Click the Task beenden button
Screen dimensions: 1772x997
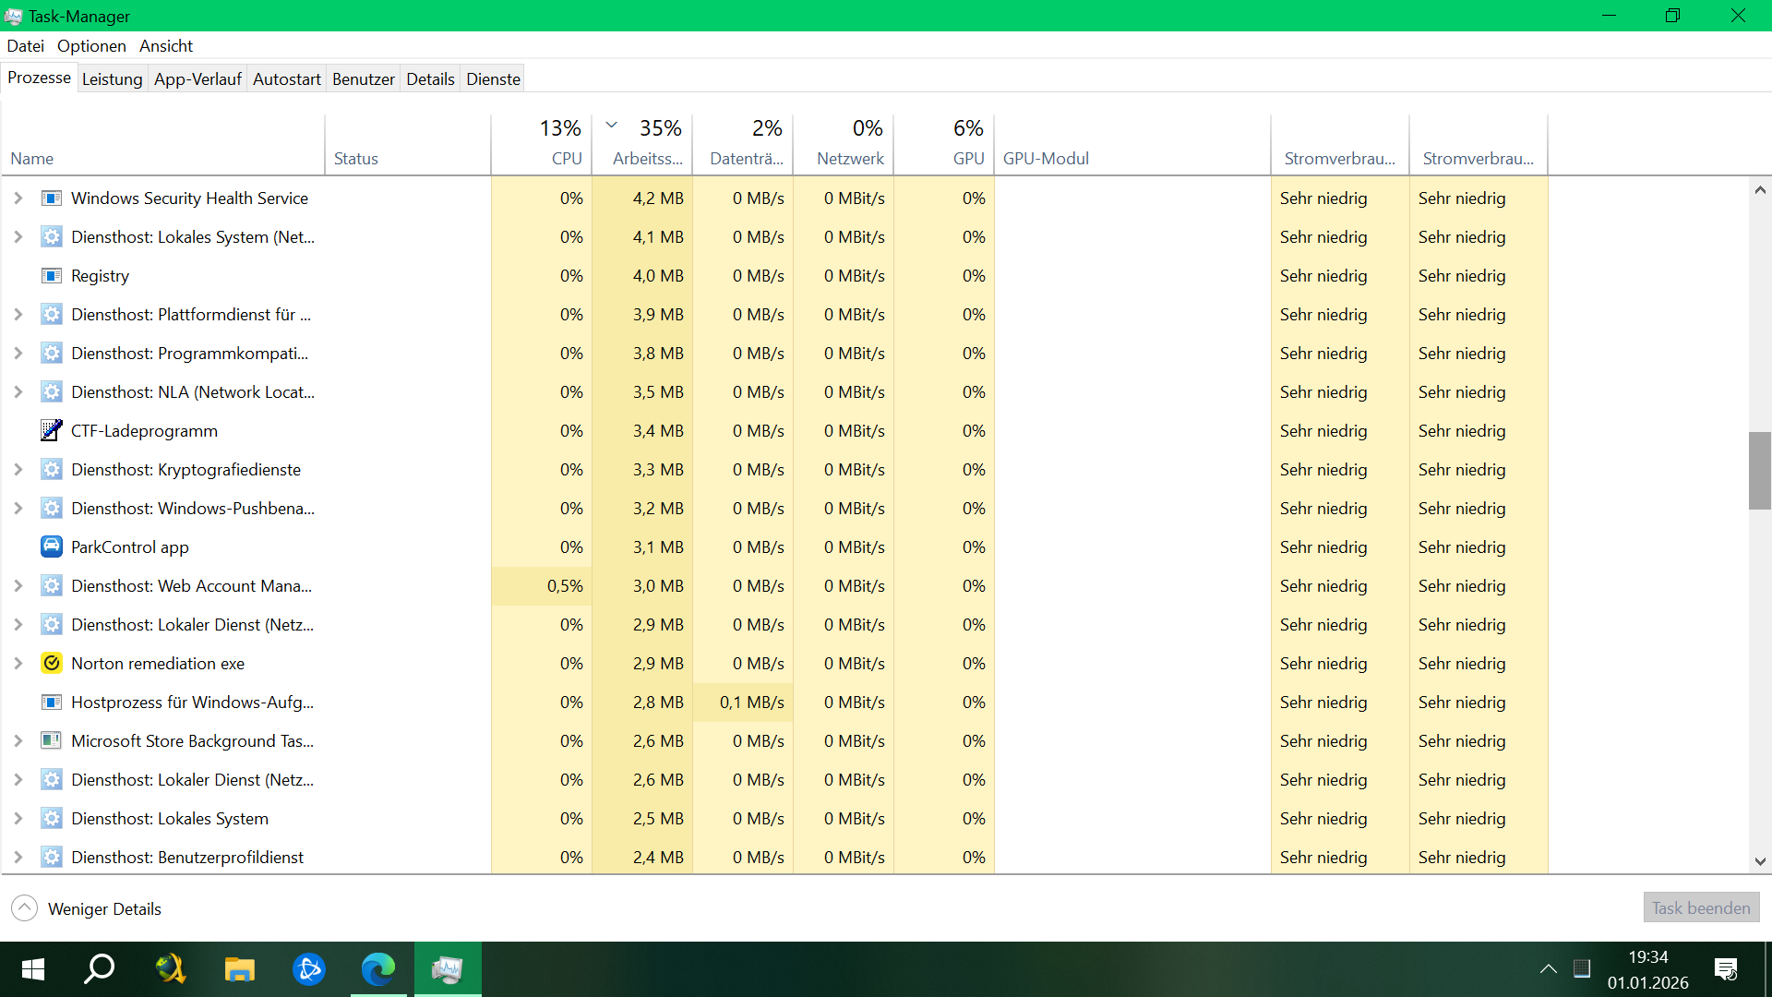(x=1700, y=908)
